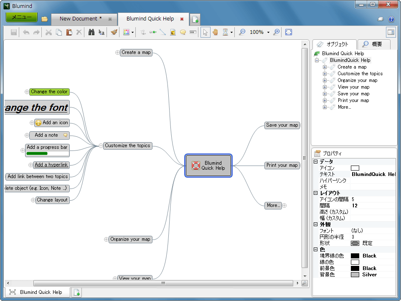Select View your map in object tree
The height and width of the screenshot is (301, 401).
click(x=353, y=87)
